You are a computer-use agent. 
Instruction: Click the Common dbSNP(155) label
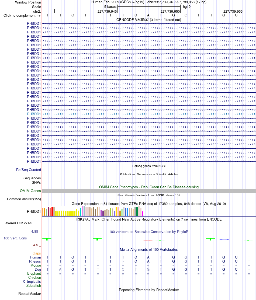24,199
